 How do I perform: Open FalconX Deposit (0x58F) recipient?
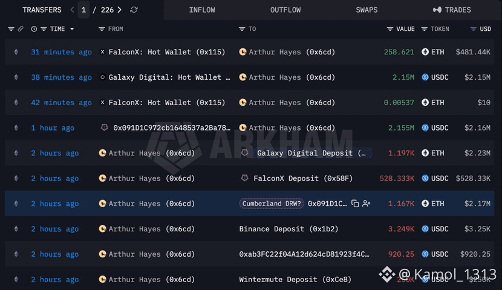[x=303, y=178]
